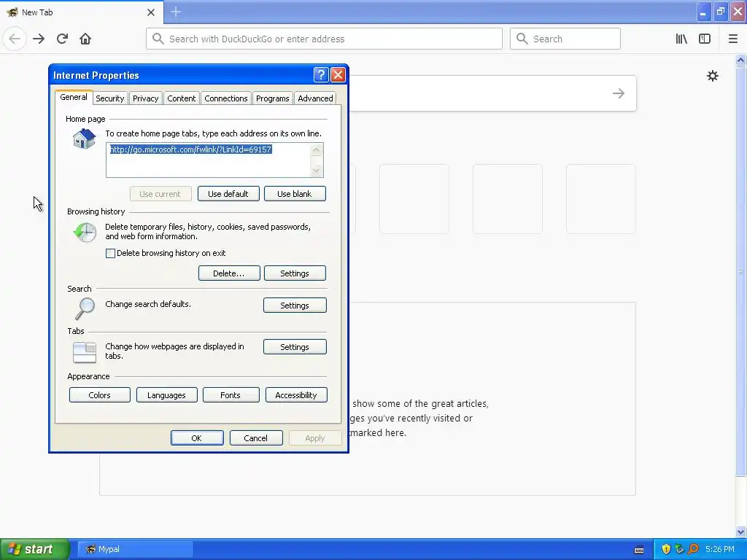
Task: Click the search arrow on new tab page
Action: tap(619, 93)
